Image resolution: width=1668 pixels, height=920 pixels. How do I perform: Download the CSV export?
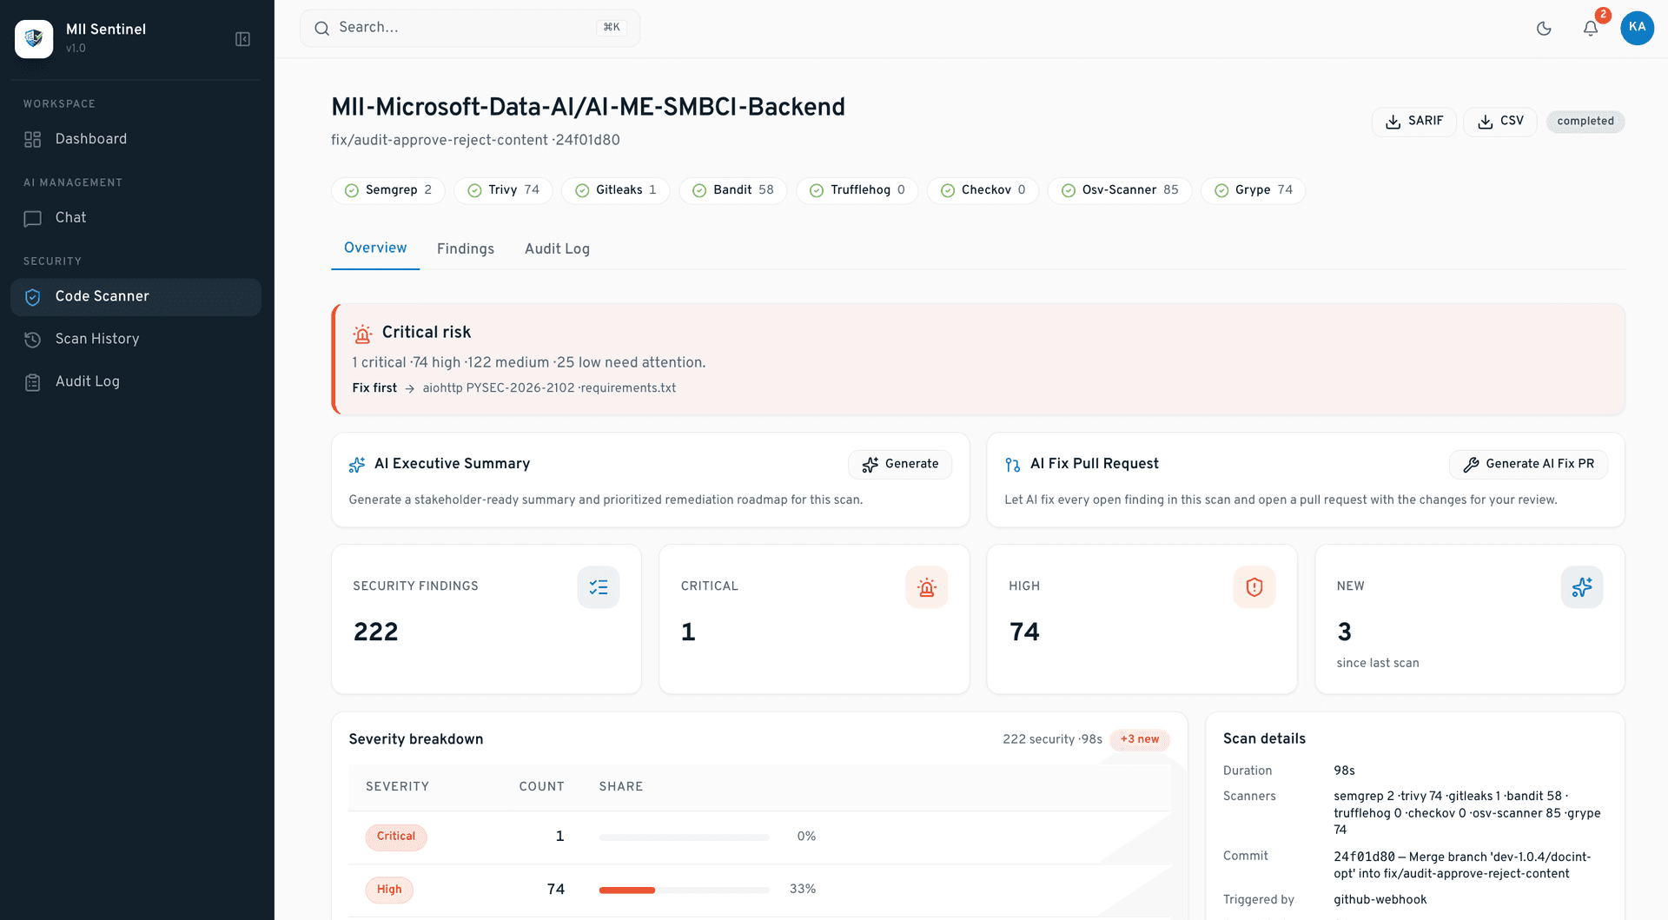click(1500, 122)
